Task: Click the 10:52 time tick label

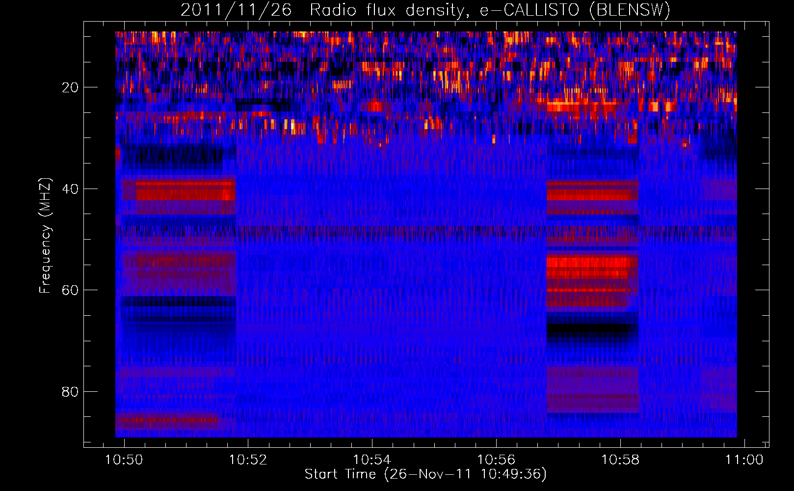Action: [248, 460]
